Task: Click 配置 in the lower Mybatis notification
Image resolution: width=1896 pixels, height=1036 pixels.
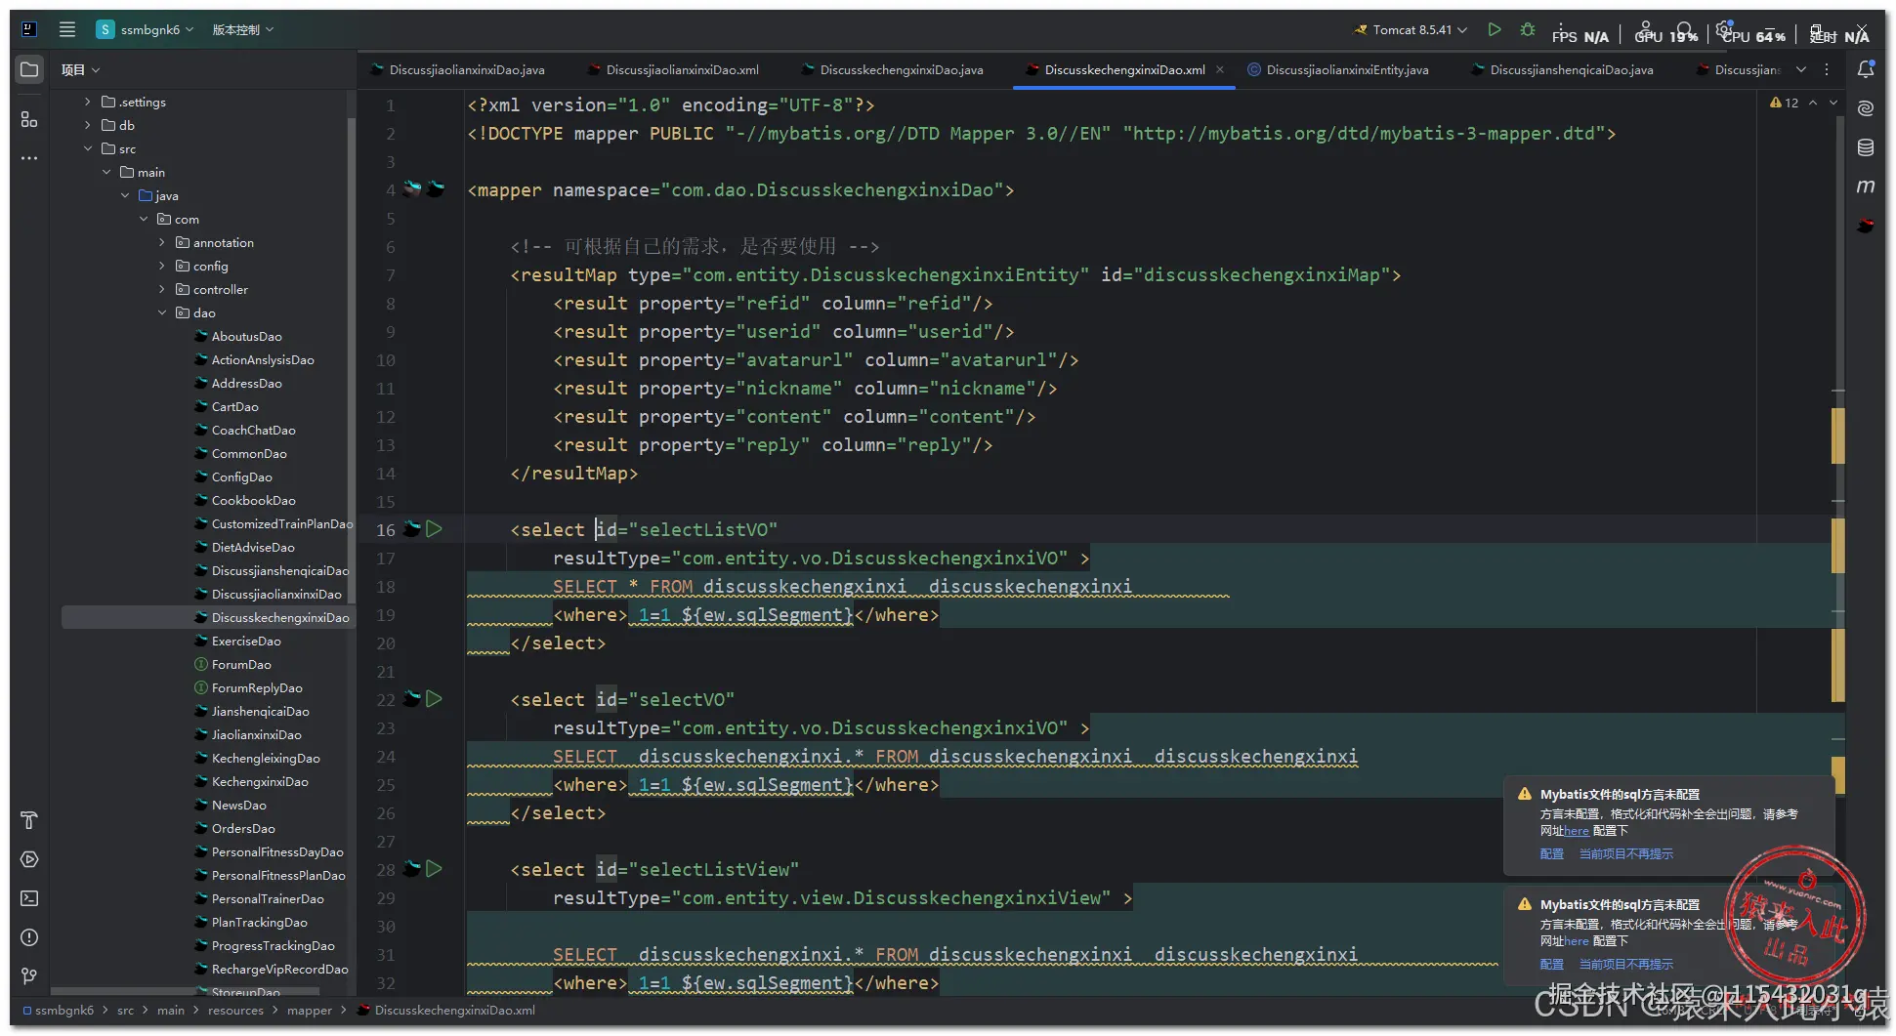Action: [1552, 965]
